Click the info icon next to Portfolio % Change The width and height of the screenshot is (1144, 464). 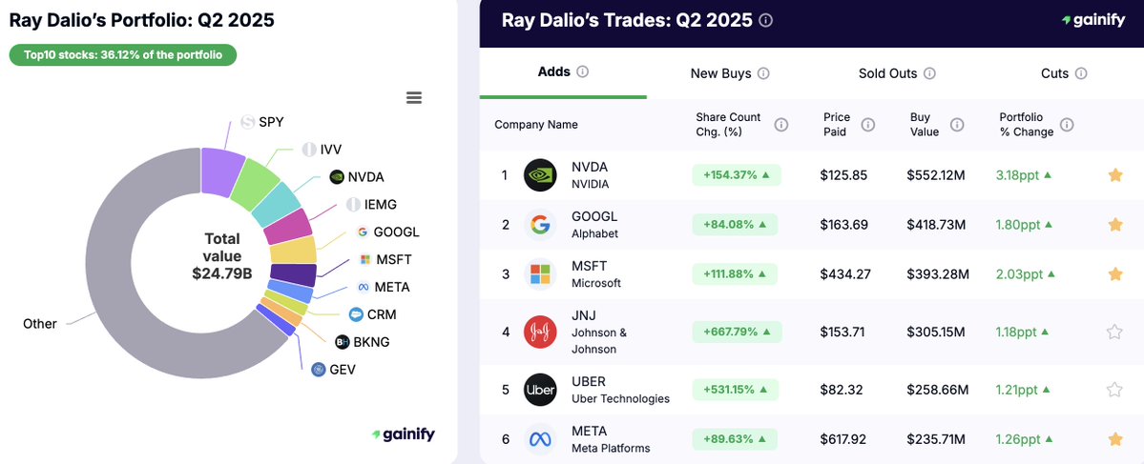point(1067,125)
